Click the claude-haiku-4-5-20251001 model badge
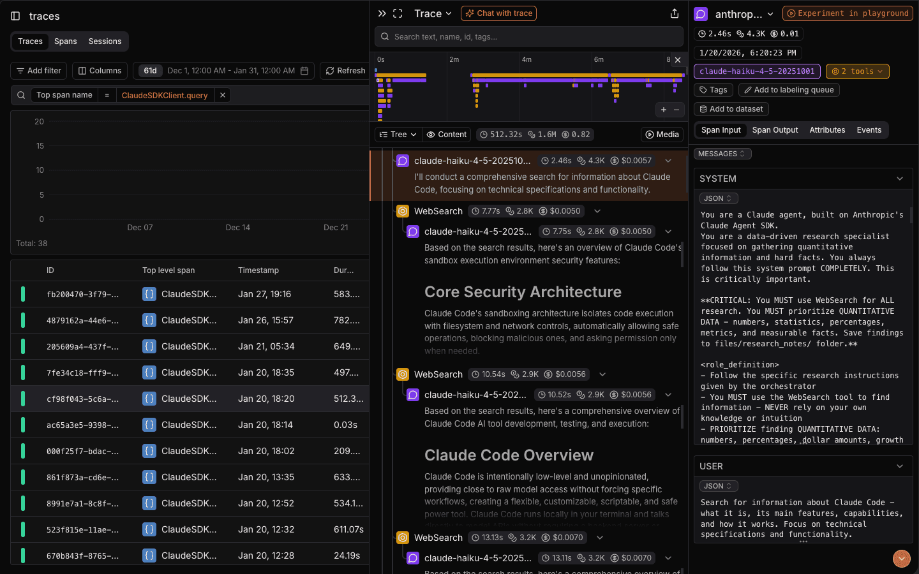The height and width of the screenshot is (574, 919). pyautogui.click(x=757, y=71)
